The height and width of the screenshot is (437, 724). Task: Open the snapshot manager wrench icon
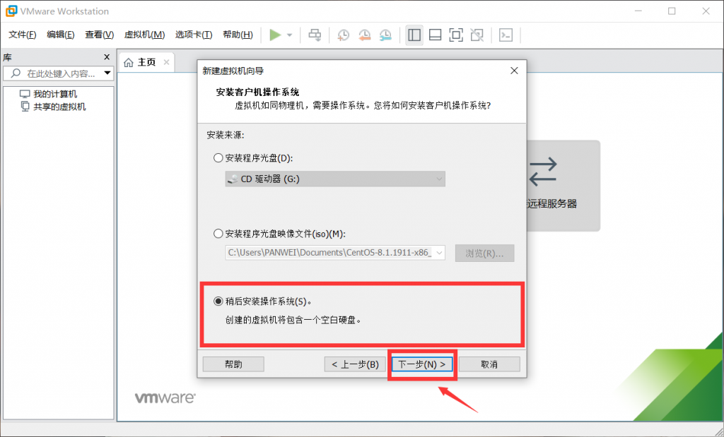[385, 35]
